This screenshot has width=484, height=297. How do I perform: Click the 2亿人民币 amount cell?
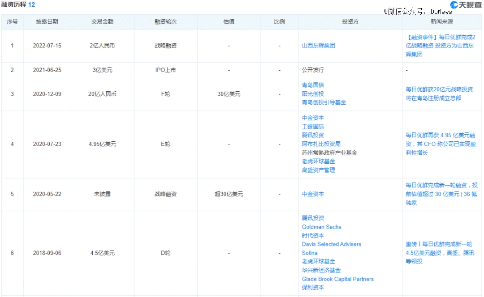pyautogui.click(x=102, y=46)
